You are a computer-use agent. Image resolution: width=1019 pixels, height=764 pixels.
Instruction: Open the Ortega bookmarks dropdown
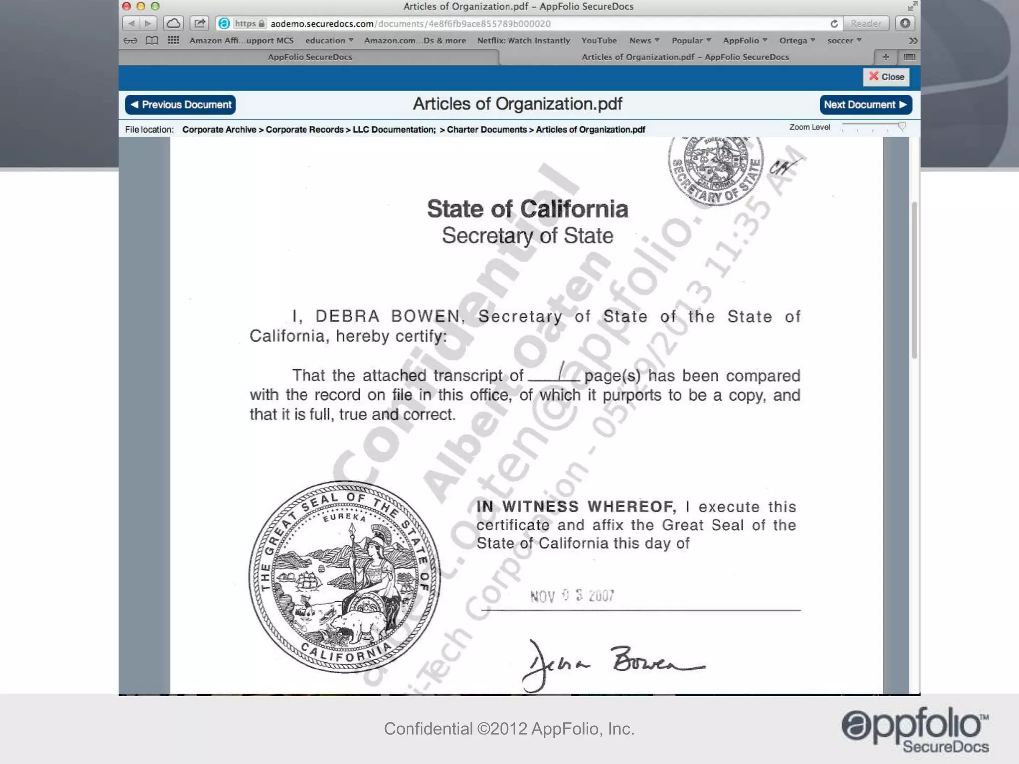(x=797, y=40)
